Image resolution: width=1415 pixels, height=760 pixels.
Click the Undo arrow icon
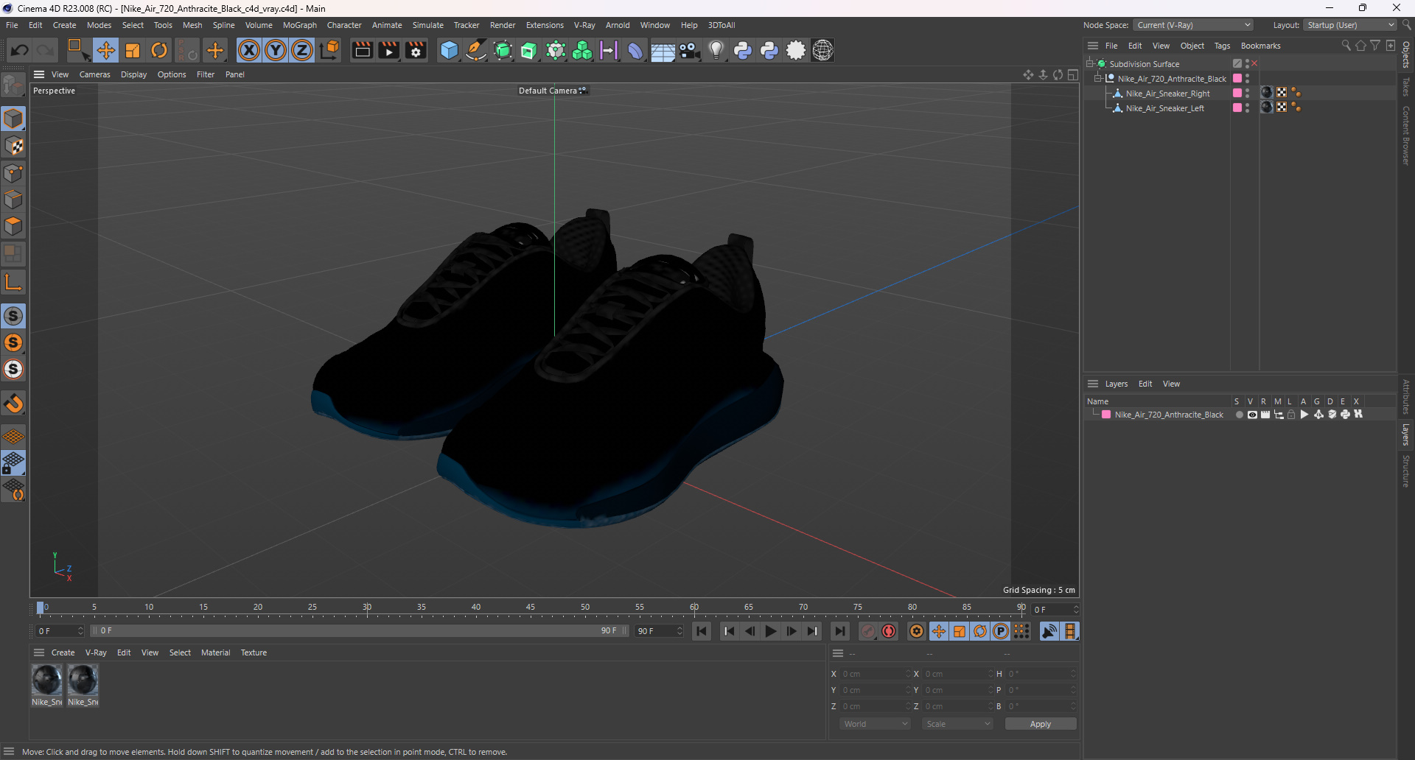point(20,50)
